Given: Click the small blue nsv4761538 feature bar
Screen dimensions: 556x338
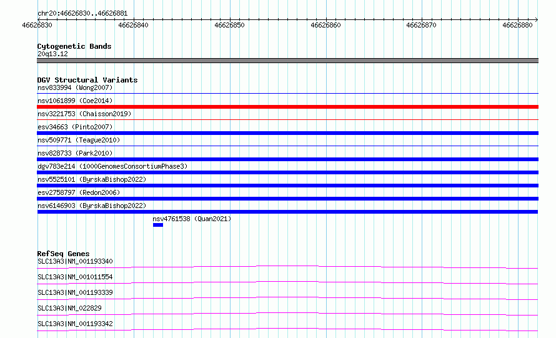Looking at the screenshot, I should coord(158,225).
